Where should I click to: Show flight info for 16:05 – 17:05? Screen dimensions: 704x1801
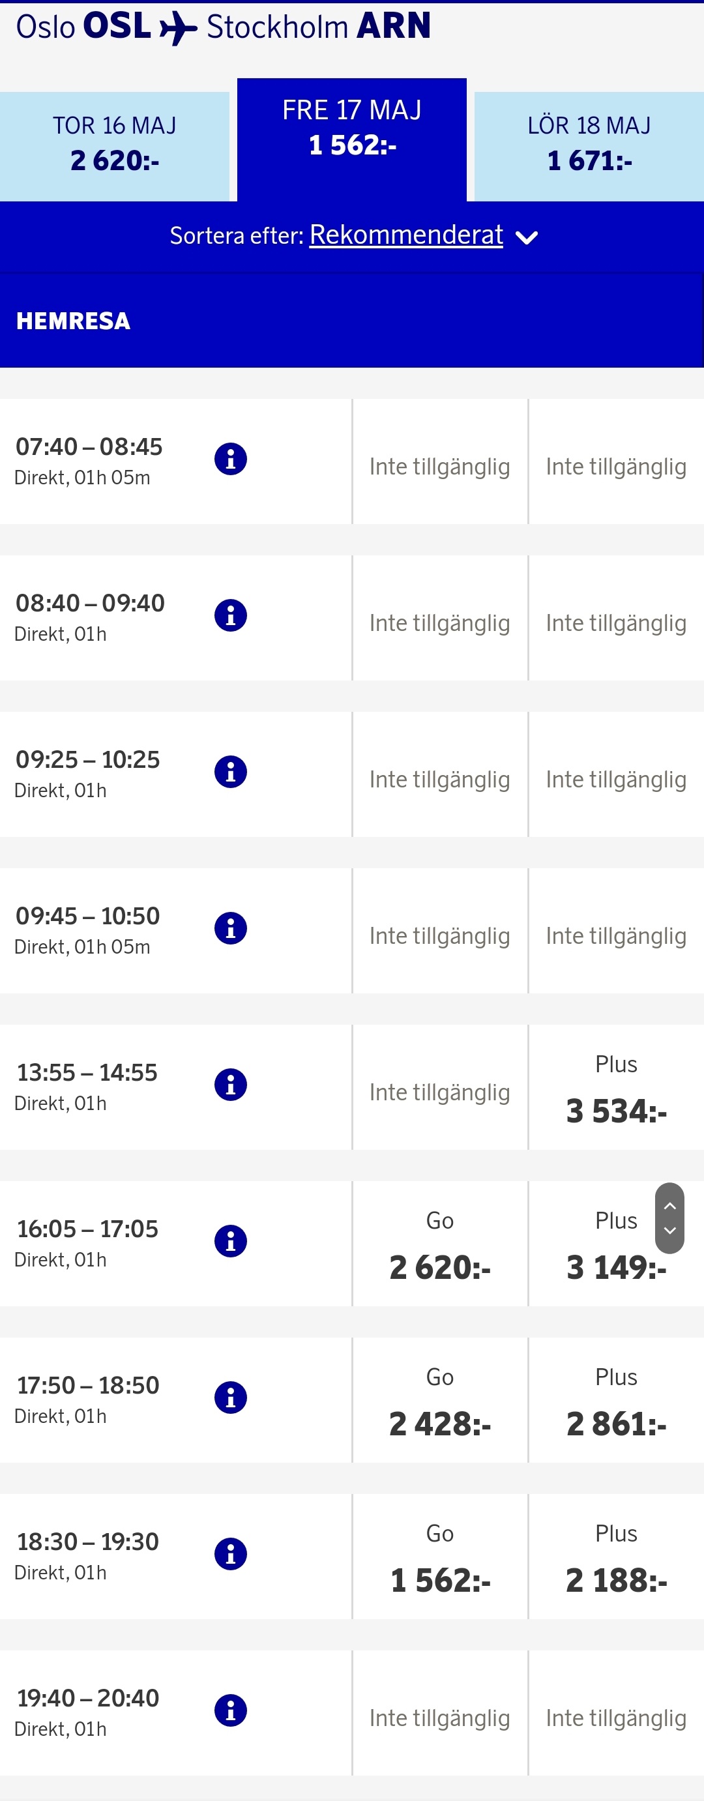click(231, 1242)
